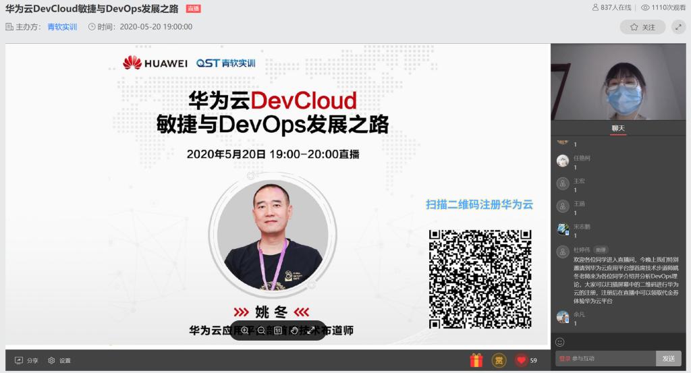Open 设置 settings in bottom bar
This screenshot has width=691, height=373.
coord(59,360)
